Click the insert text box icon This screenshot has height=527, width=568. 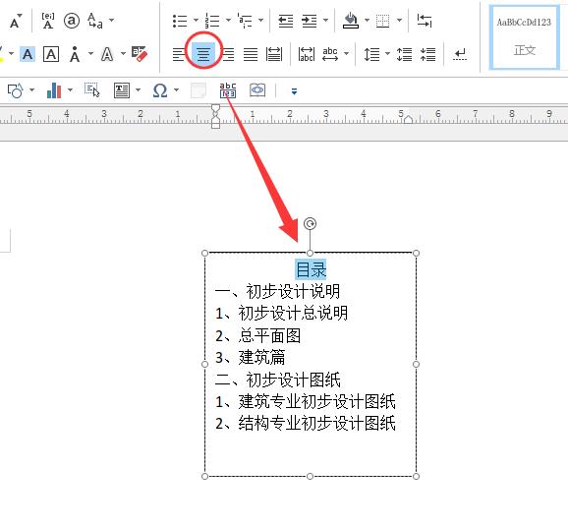point(122,90)
